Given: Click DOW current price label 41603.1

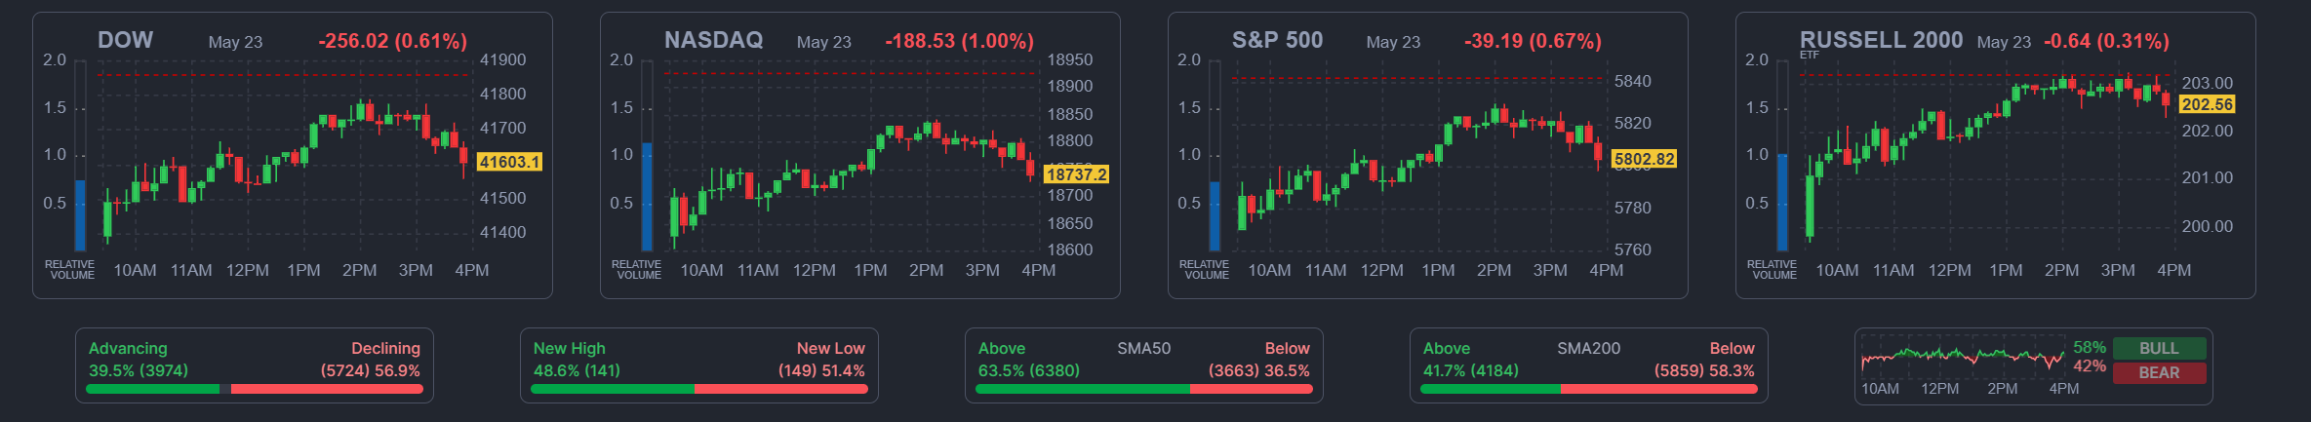Looking at the screenshot, I should pos(509,162).
